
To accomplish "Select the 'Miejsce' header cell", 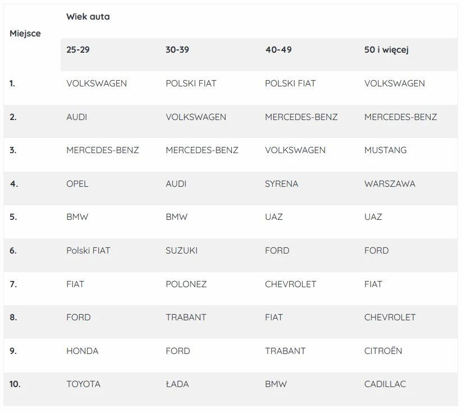I will tap(25, 34).
